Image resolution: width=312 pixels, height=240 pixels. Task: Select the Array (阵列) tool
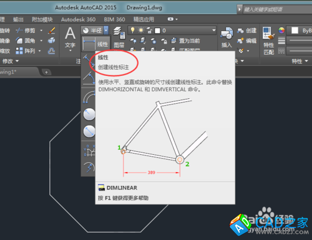click(x=25, y=50)
